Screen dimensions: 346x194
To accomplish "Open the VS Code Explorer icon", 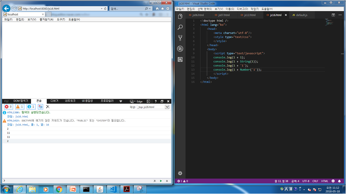I will (180, 16).
